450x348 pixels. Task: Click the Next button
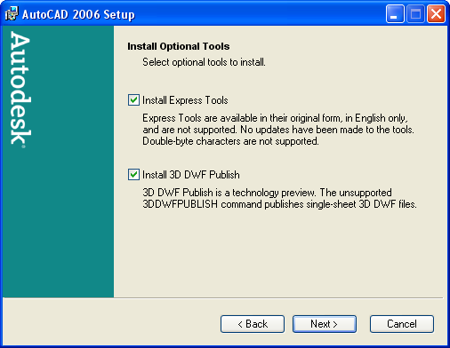pos(325,324)
